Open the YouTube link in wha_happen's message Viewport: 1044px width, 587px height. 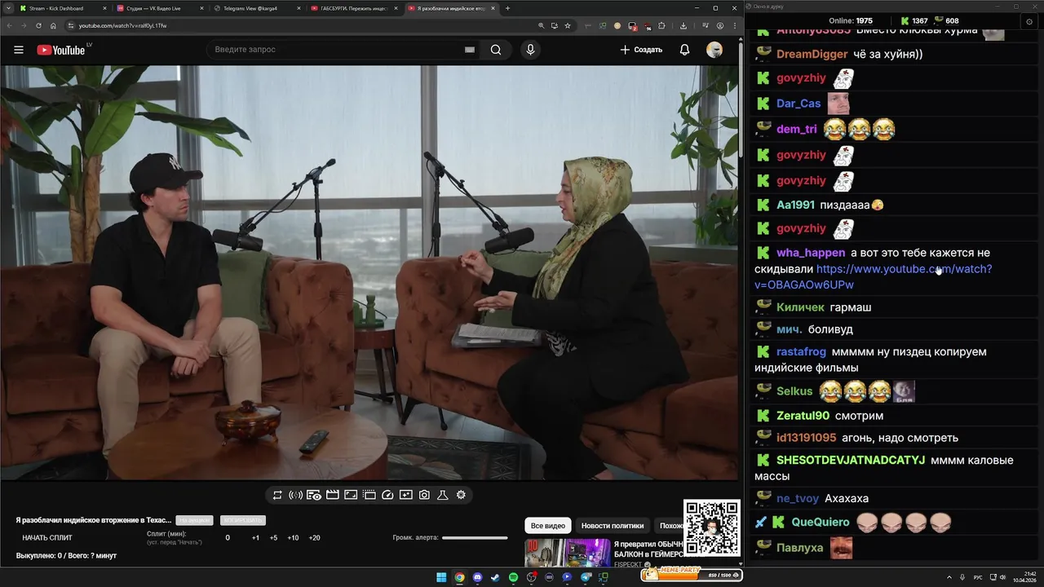coord(874,277)
